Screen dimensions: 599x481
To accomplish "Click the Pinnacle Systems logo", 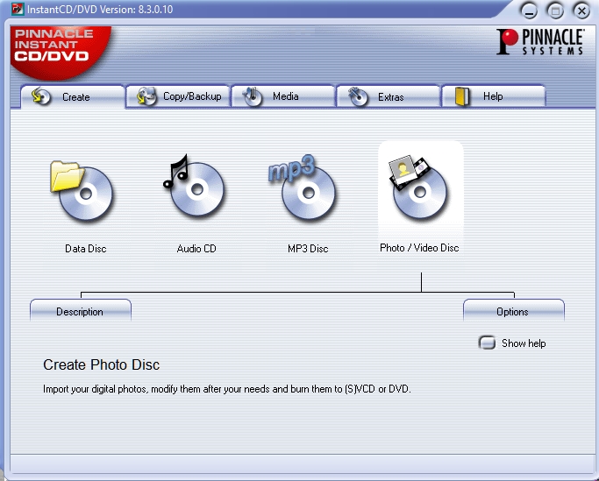I will click(540, 41).
